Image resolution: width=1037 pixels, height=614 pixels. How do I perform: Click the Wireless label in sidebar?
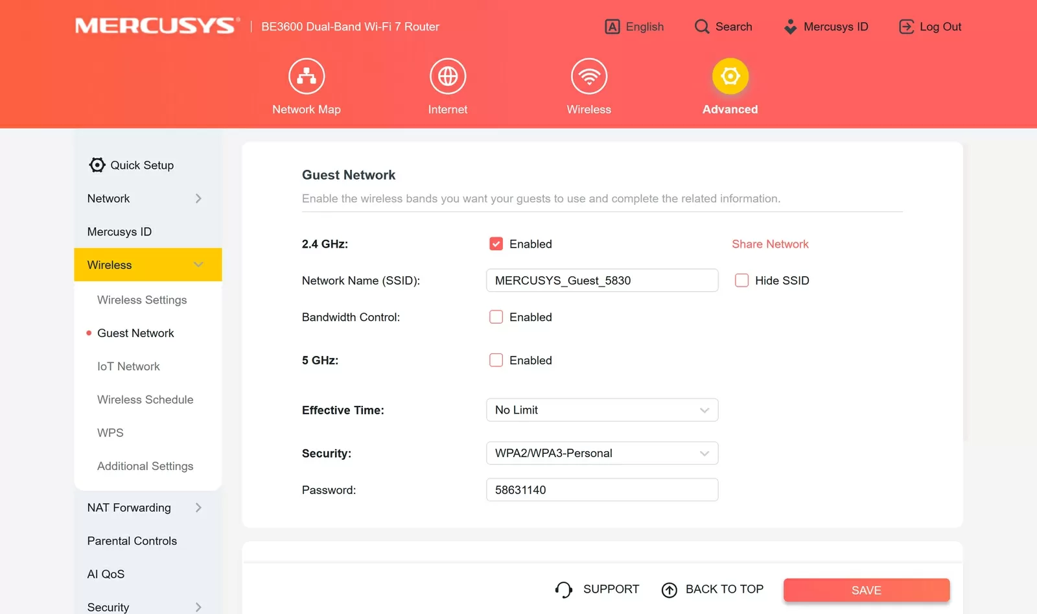click(110, 265)
